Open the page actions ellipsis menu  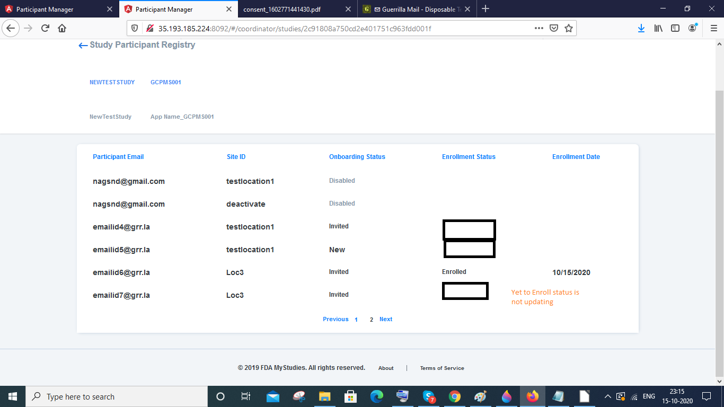(538, 28)
